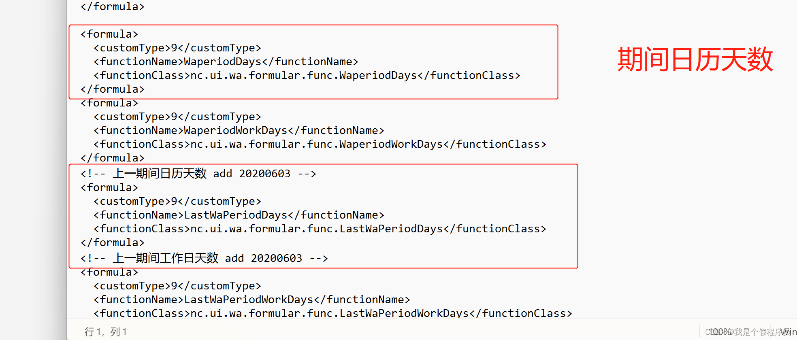This screenshot has width=797, height=340.
Task: Click the '行 1, 列 1' status bar entry
Action: [106, 332]
